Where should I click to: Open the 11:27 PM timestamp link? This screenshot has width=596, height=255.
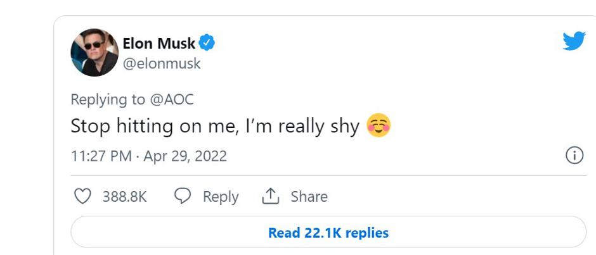(x=101, y=156)
